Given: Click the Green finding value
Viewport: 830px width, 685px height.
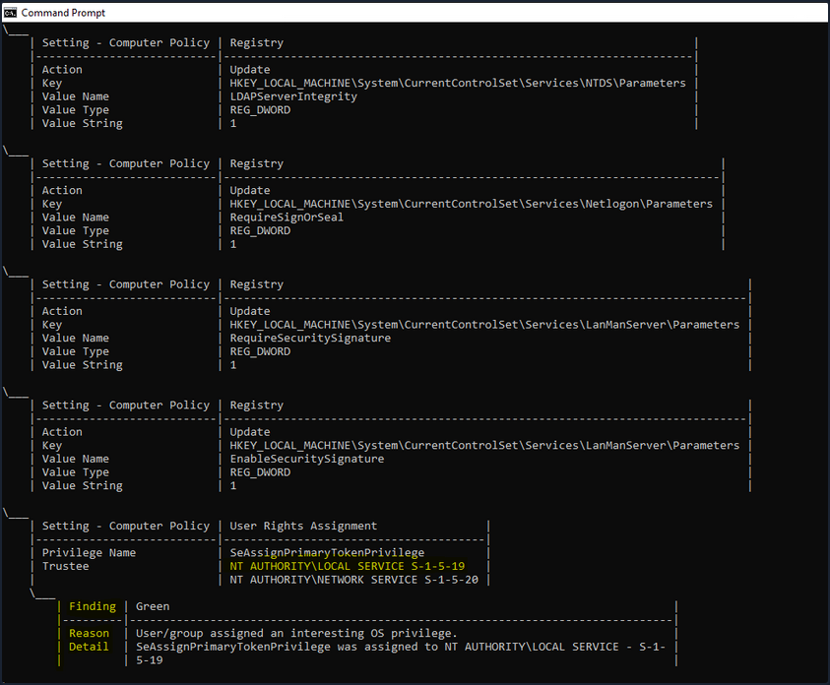Looking at the screenshot, I should tap(153, 606).
